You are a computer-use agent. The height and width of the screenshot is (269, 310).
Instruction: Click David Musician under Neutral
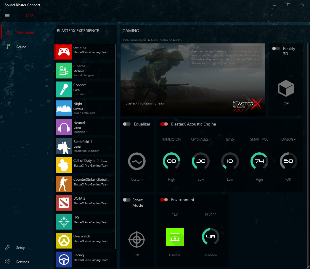79,130
